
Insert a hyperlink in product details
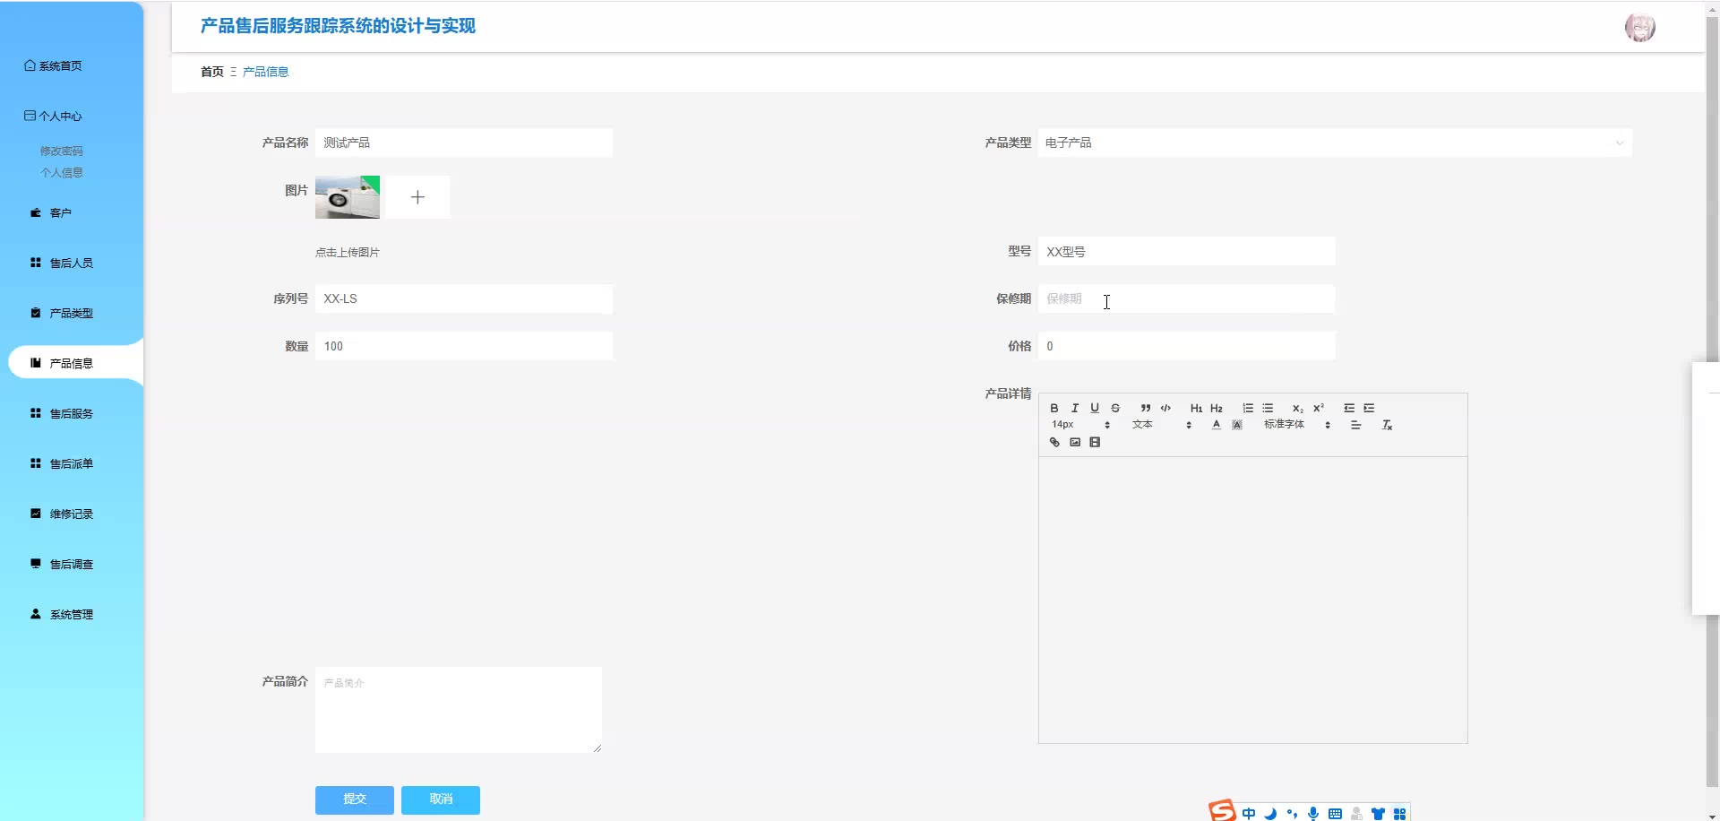1054,442
